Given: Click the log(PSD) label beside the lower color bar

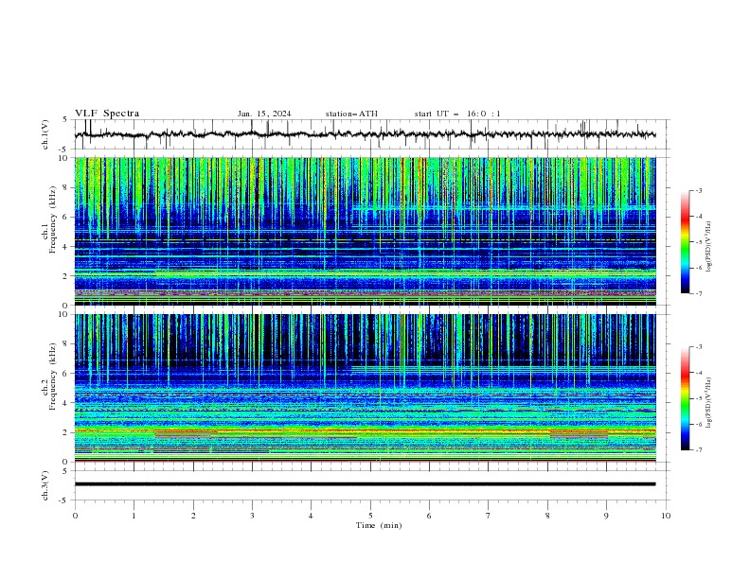Looking at the screenshot, I should click(x=709, y=403).
